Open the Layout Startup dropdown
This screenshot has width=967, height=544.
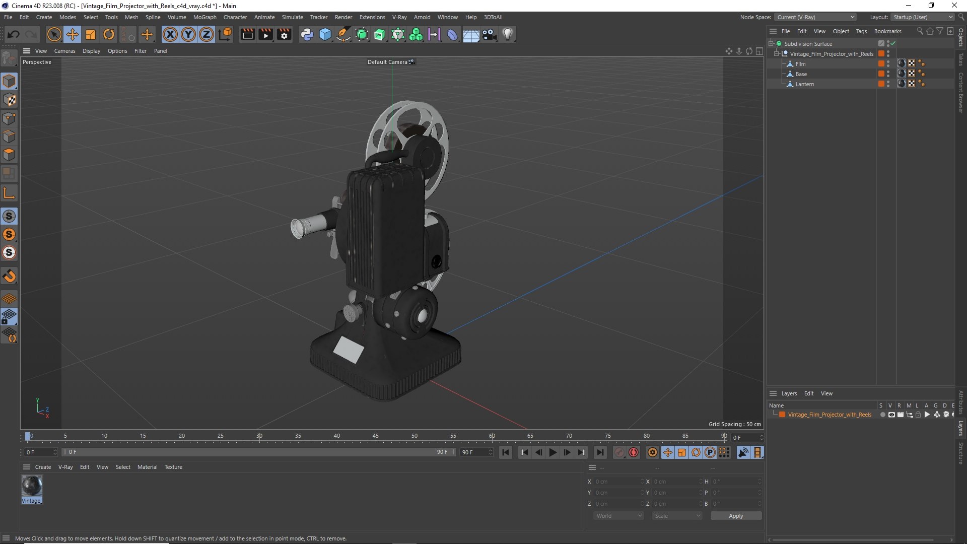pyautogui.click(x=923, y=17)
